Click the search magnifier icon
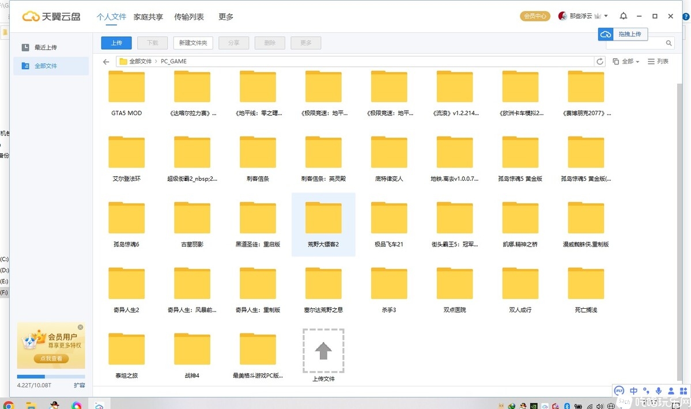Image resolution: width=691 pixels, height=409 pixels. click(x=669, y=43)
